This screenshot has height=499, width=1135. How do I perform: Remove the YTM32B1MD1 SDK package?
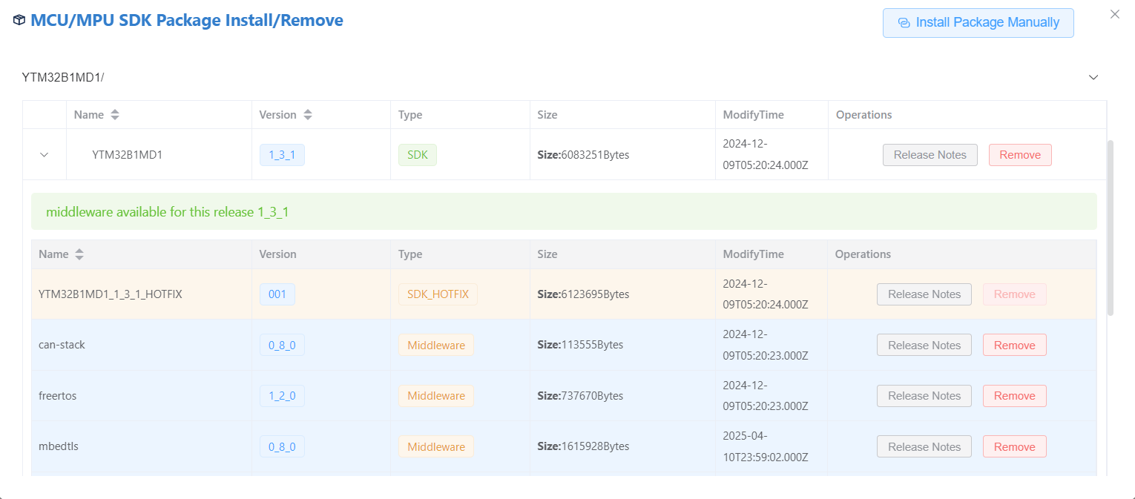click(x=1019, y=155)
